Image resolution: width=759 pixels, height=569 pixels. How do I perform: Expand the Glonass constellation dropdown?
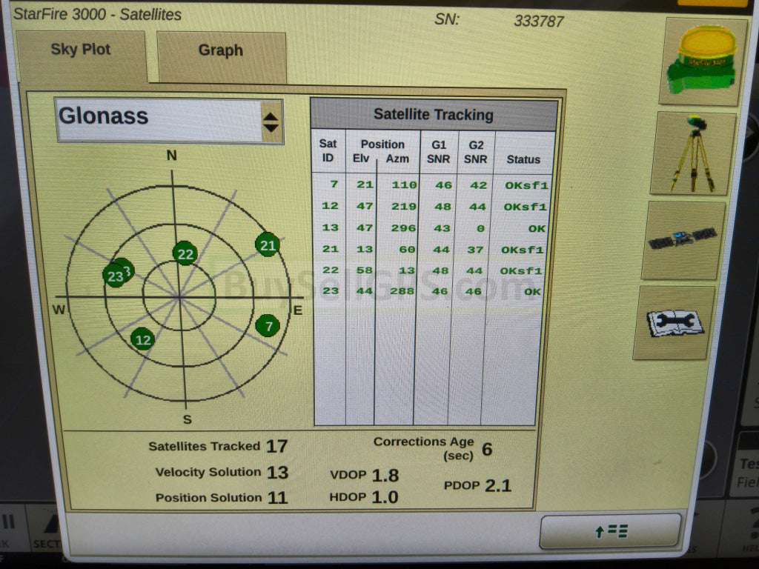coord(169,121)
